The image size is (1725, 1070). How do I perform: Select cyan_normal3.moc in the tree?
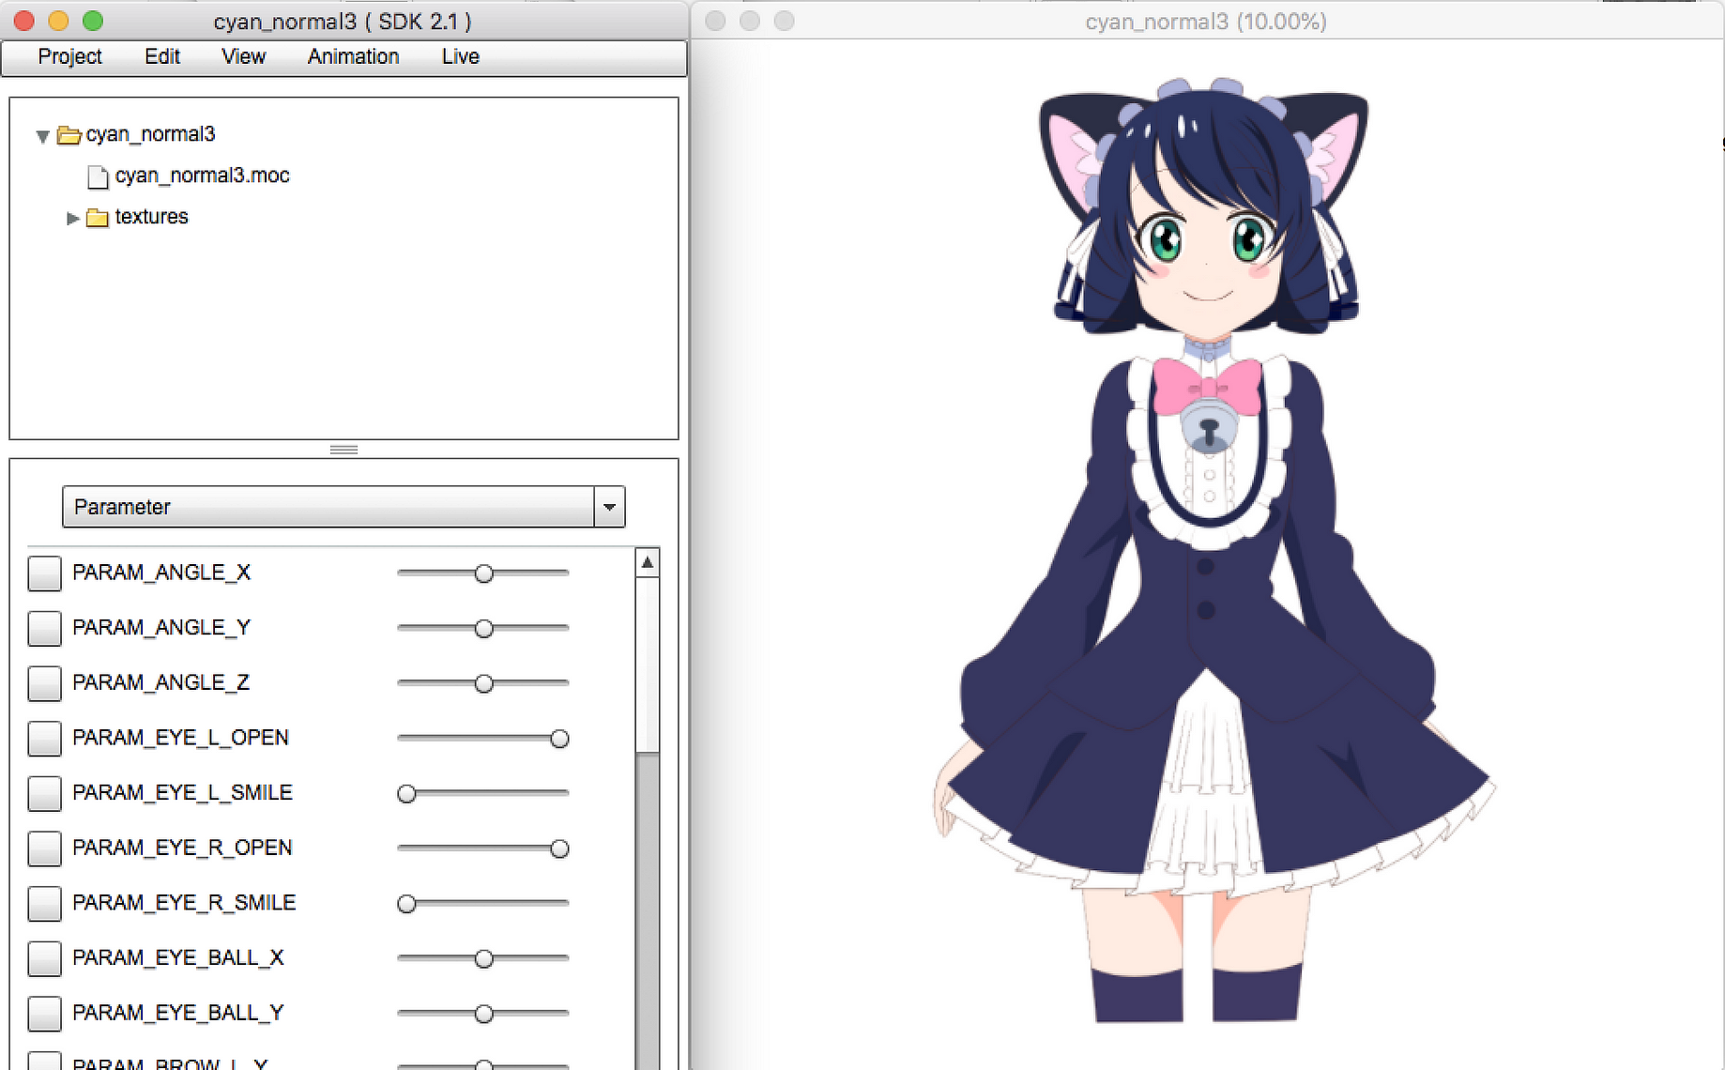(x=202, y=176)
